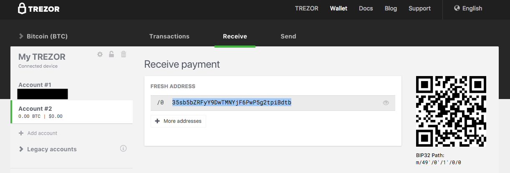Open device settings gear icon

pos(100,54)
